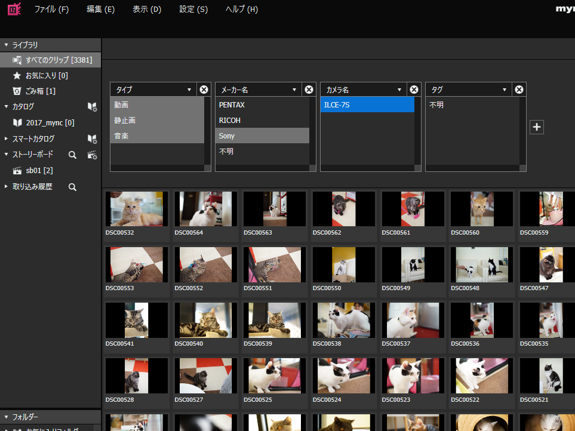Remove the タイプ filter with its X

click(204, 90)
